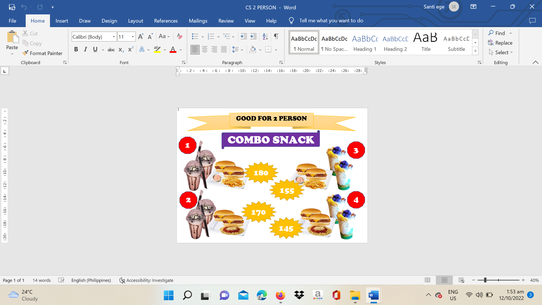Open the Calibri font name dropdown

pos(114,37)
